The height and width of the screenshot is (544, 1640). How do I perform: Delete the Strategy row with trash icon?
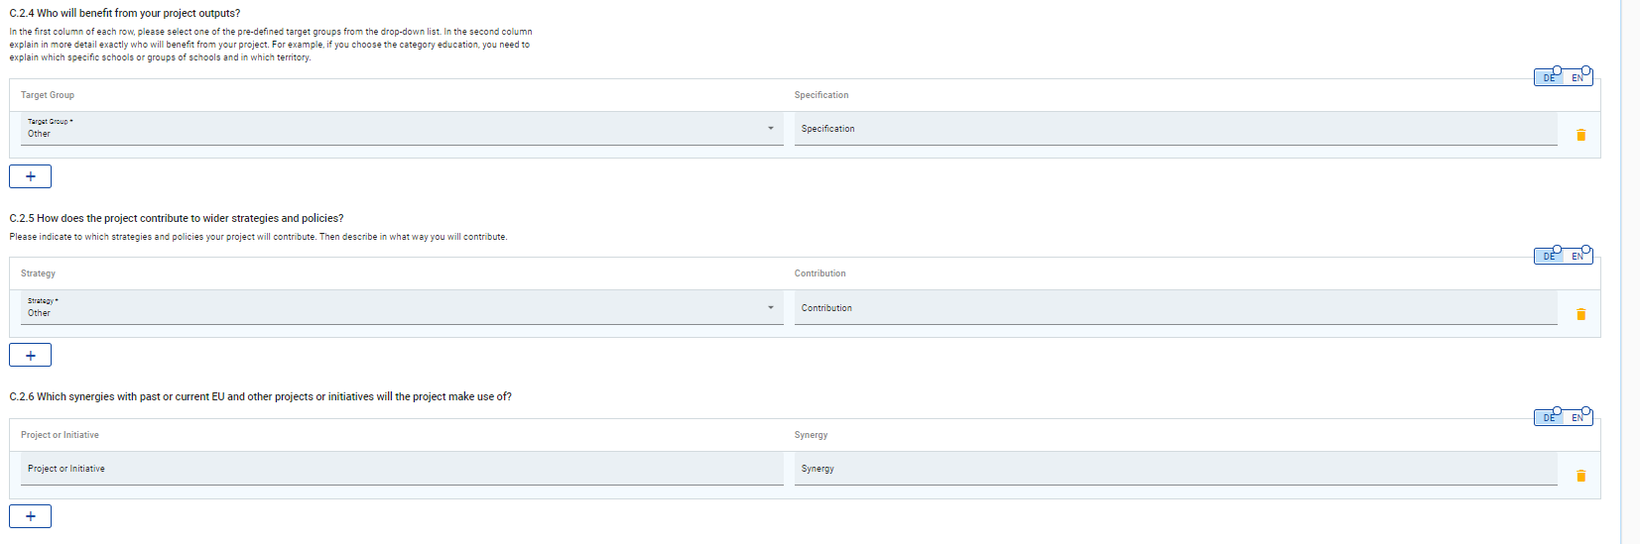1580,314
